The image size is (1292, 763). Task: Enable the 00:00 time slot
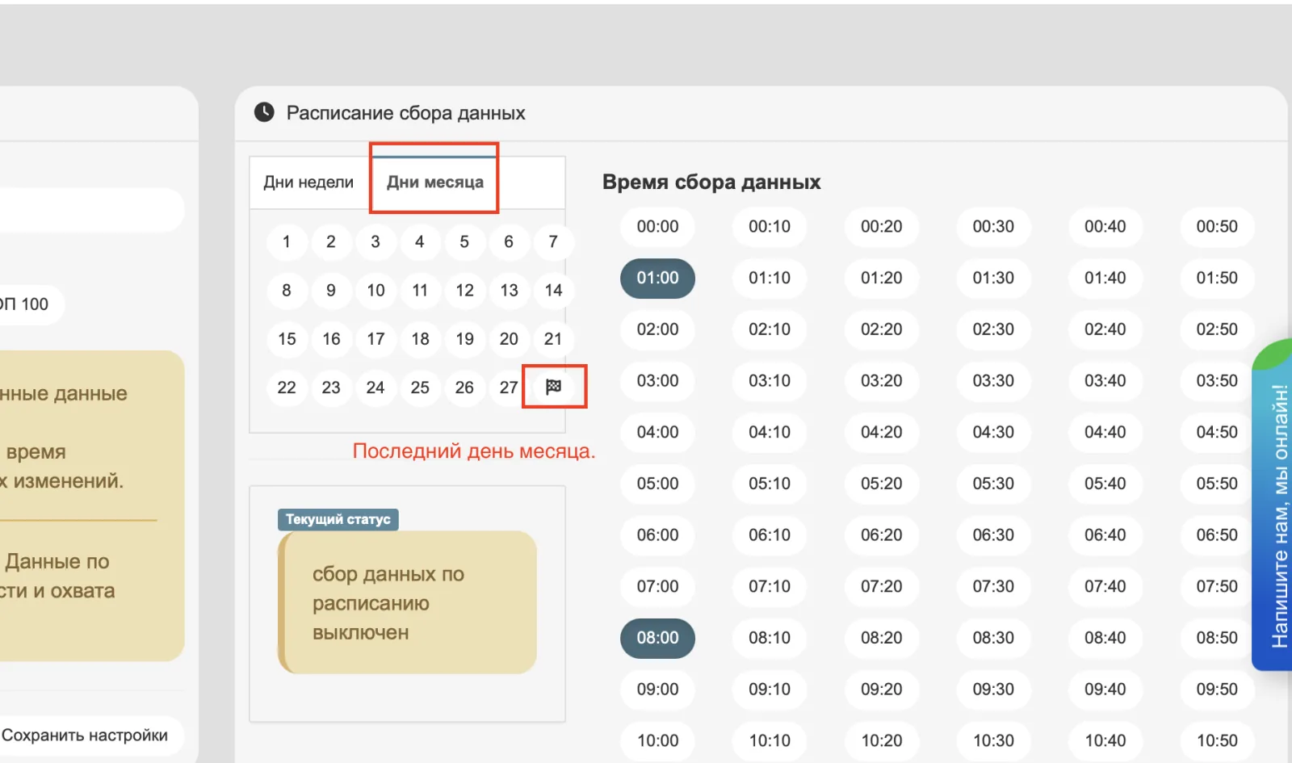657,227
